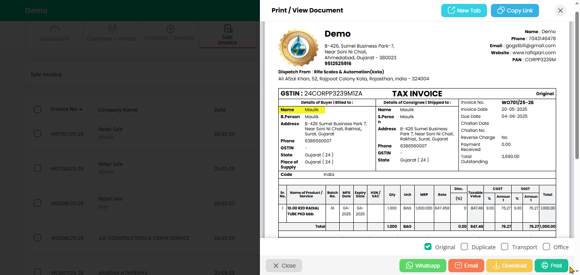
Task: Click the company logo in the invoice
Action: (299, 47)
